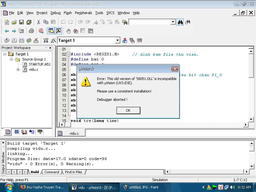Image resolution: width=256 pixels, height=192 pixels.
Task: Switch to Files workspace tab icon
Action: (7, 132)
